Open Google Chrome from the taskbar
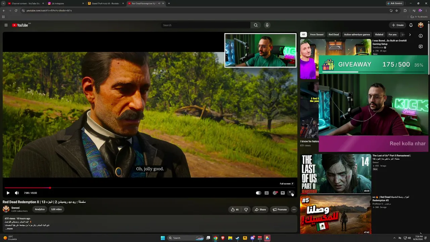The width and height of the screenshot is (430, 242). coord(215,238)
